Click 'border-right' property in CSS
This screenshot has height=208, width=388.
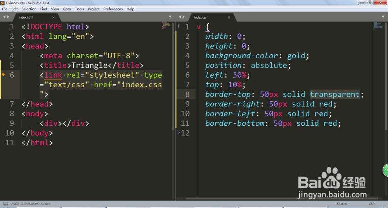pyautogui.click(x=232, y=104)
